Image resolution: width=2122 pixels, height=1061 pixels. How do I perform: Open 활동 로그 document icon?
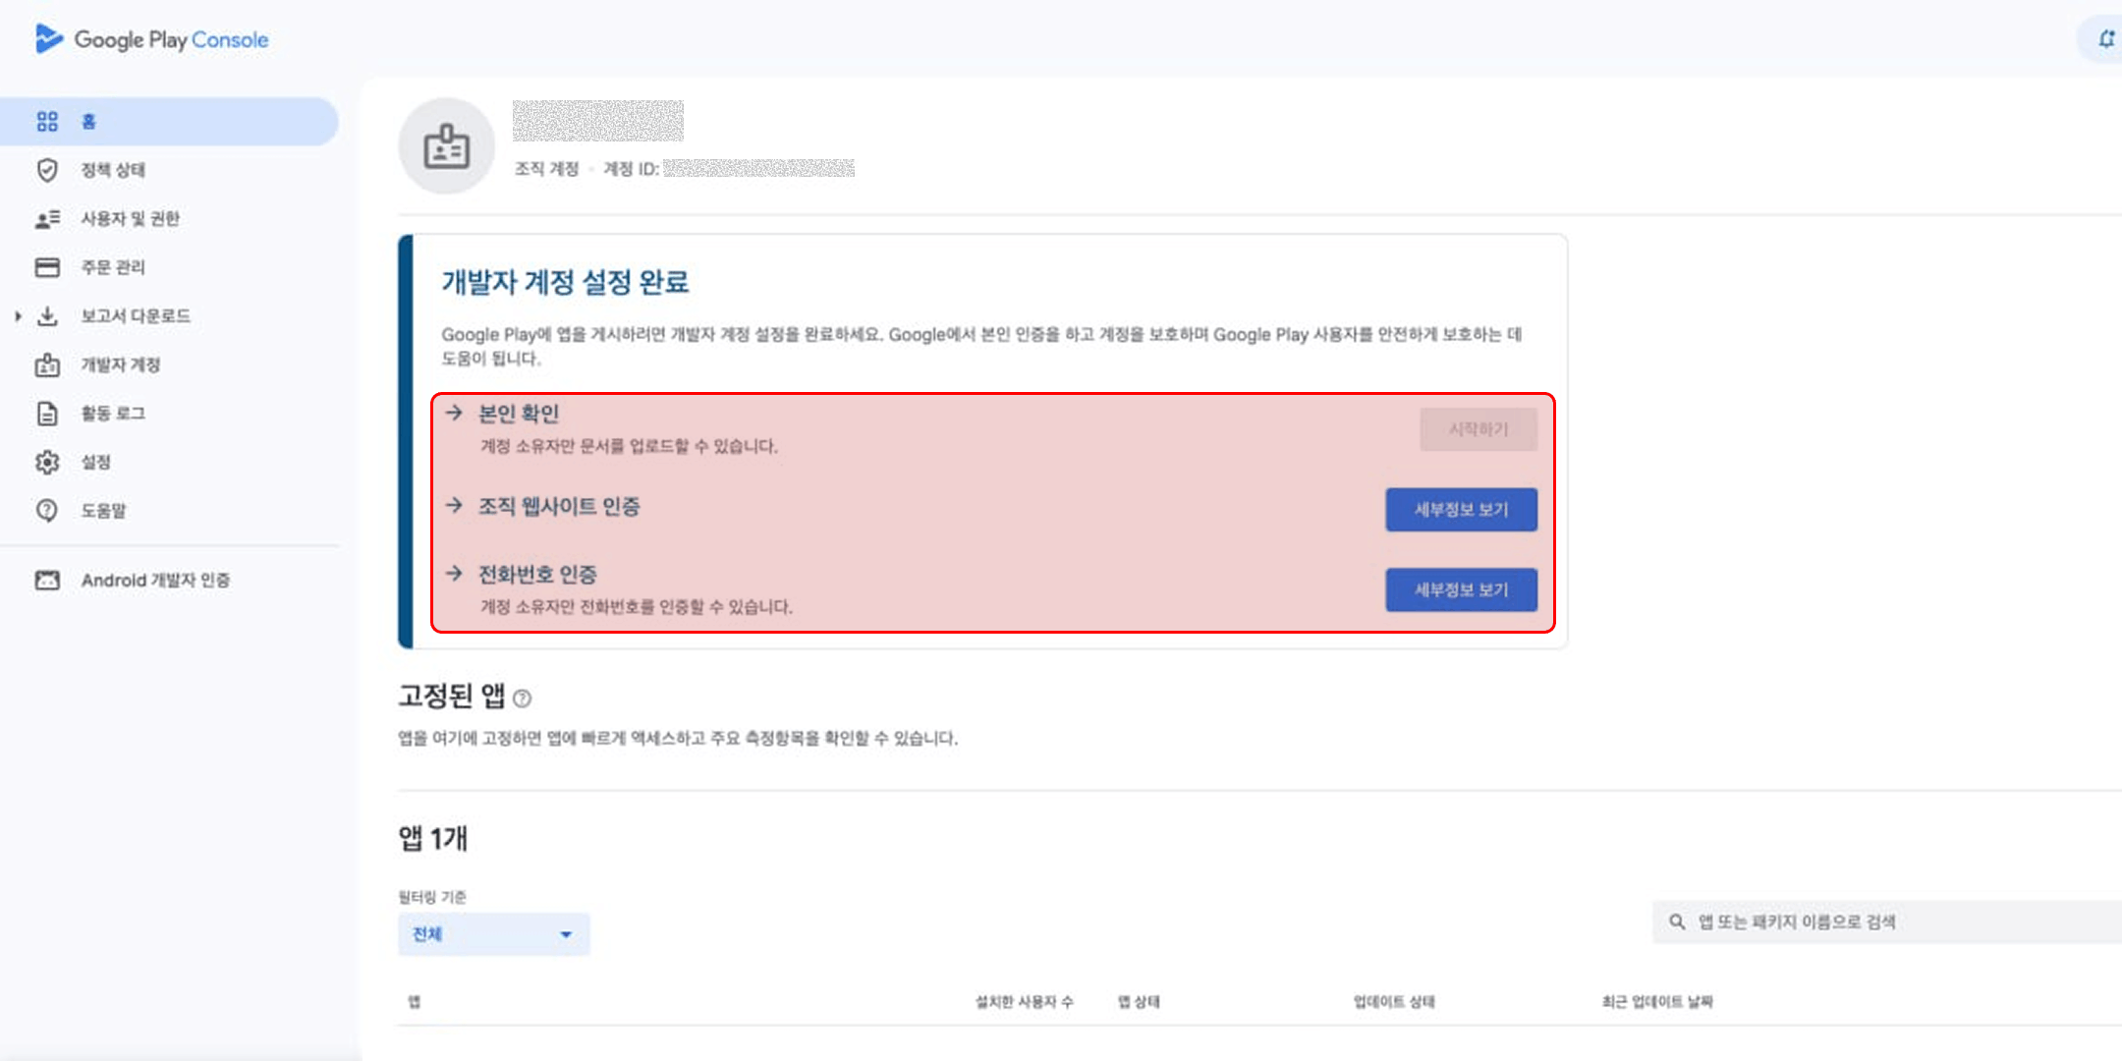(x=47, y=414)
